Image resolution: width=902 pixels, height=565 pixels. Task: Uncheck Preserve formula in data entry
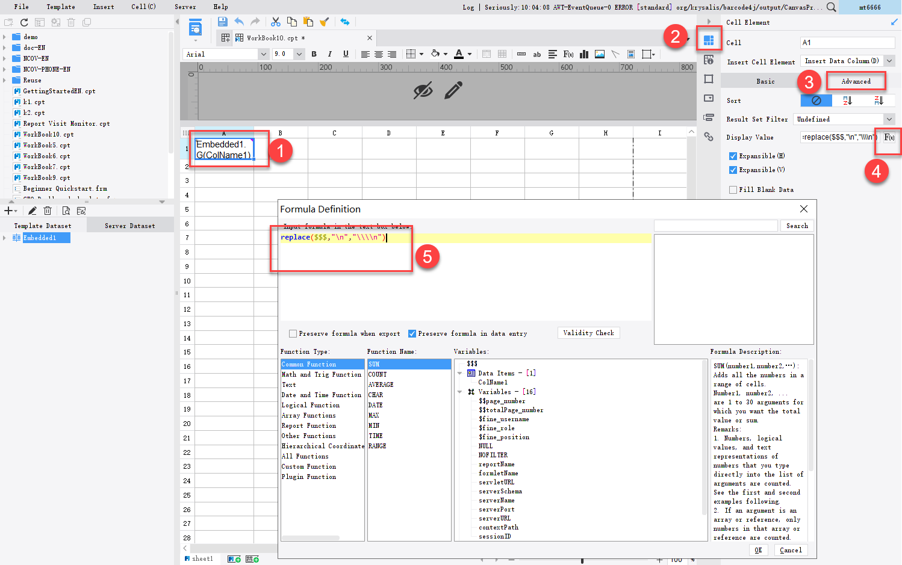click(412, 333)
